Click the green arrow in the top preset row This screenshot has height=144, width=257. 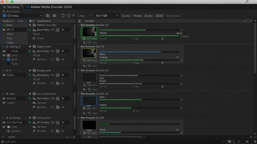click(x=30, y=30)
